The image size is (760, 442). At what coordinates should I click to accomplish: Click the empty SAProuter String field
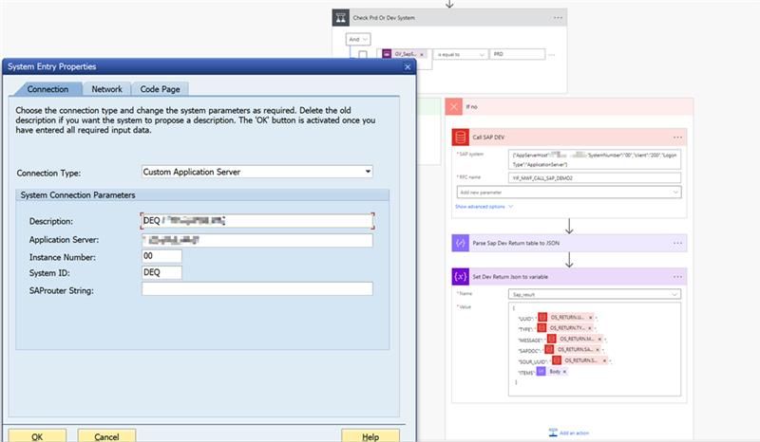256,289
